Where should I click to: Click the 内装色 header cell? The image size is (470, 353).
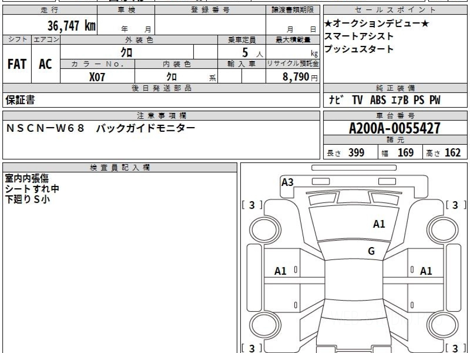pyautogui.click(x=176, y=64)
